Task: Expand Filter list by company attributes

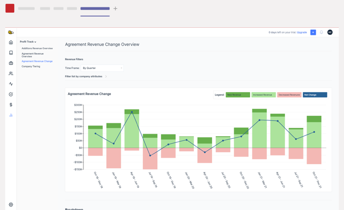Action: click(86, 76)
